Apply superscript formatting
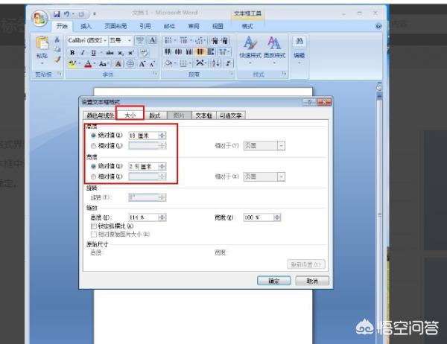Screen dimensions: 447x344 (x=131, y=52)
